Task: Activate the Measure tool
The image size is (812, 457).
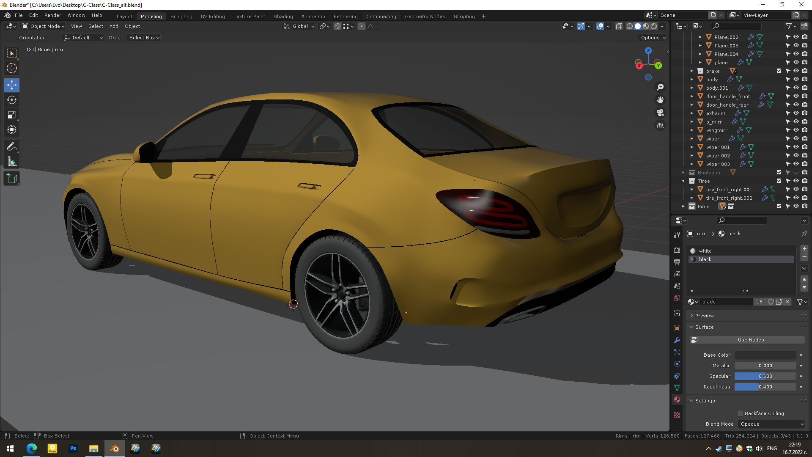Action: tap(12, 162)
